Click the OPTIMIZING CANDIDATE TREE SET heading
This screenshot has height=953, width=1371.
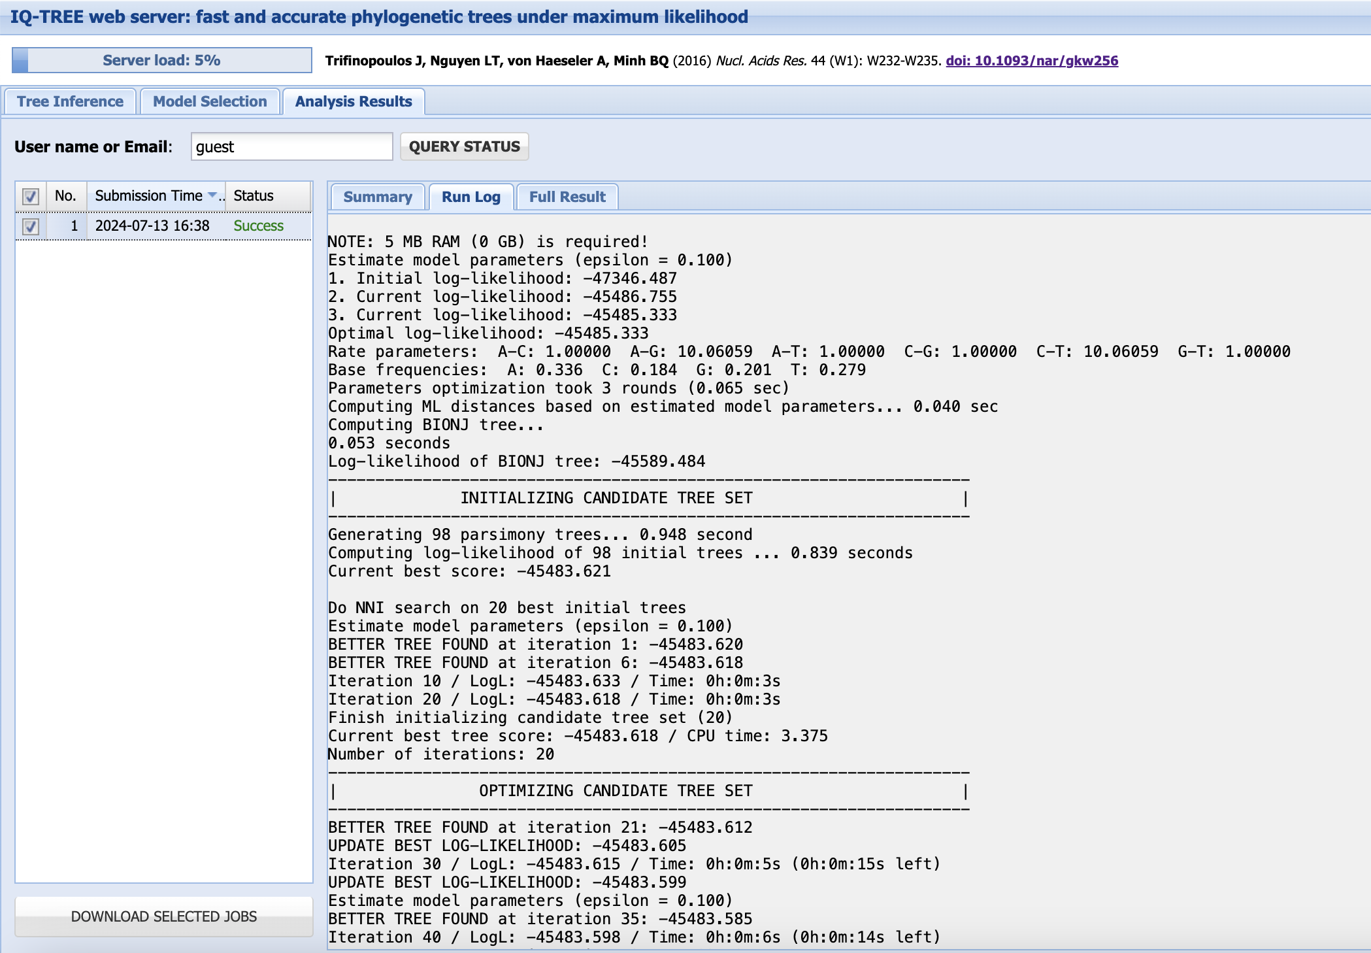pyautogui.click(x=616, y=791)
